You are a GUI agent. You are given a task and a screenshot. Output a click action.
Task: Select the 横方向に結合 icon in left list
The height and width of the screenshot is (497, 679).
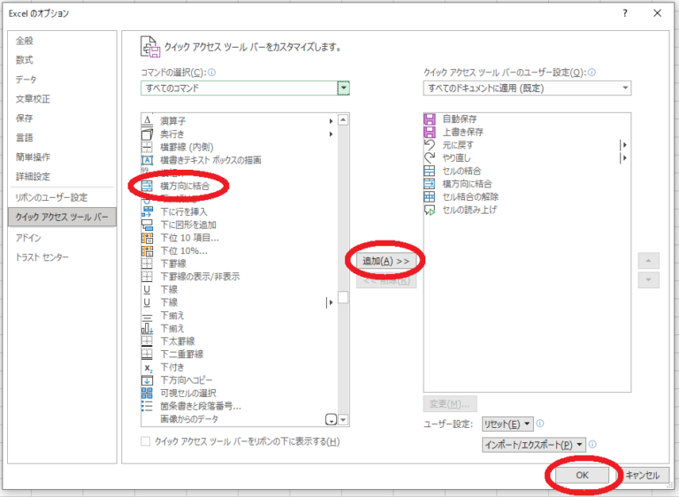(x=148, y=186)
